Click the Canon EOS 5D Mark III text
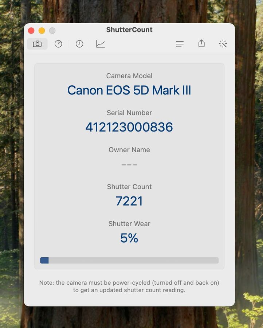 [129, 90]
